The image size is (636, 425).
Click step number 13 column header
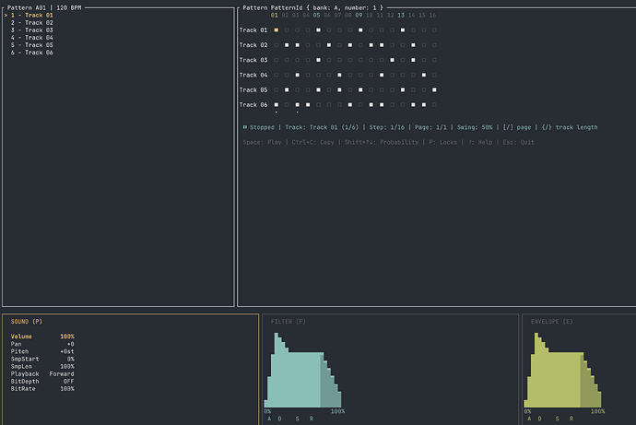click(401, 15)
